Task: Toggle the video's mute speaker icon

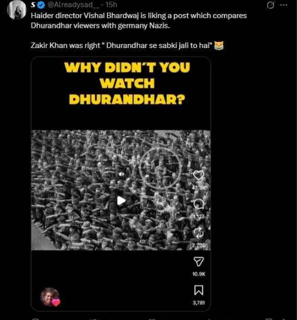Action: pyautogui.click(x=122, y=174)
